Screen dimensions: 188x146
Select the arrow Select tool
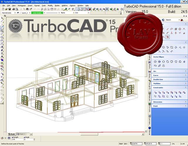pyautogui.click(x=2, y=18)
